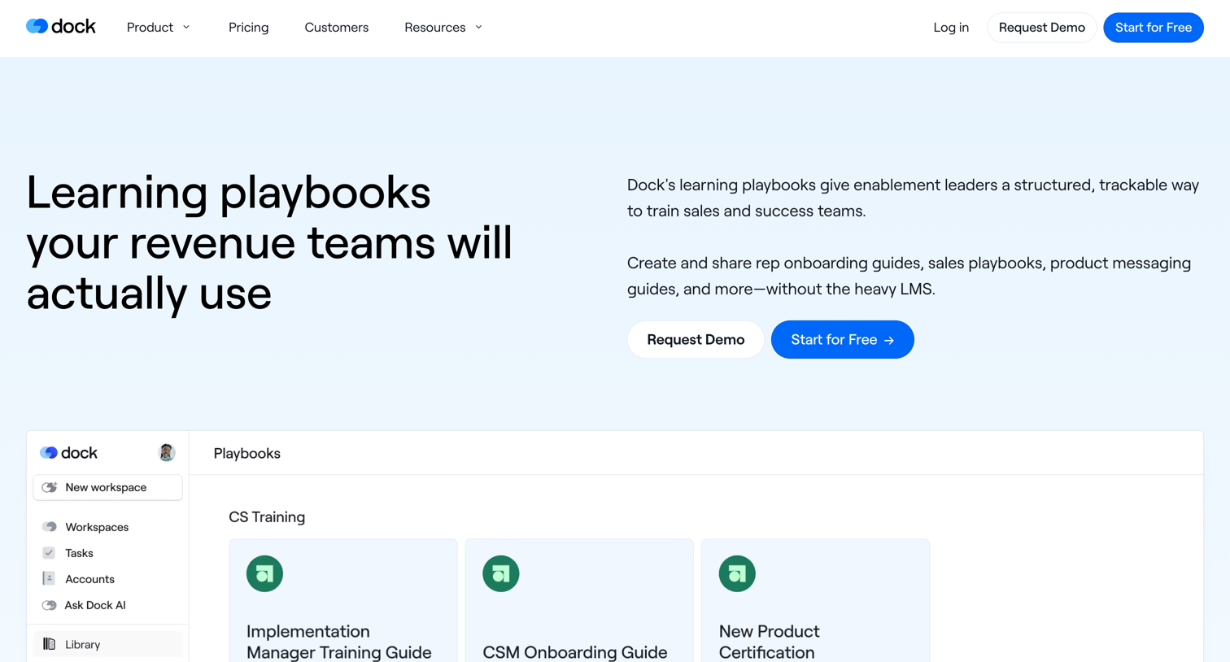Click the hero Start for Free button
1230x662 pixels.
tap(842, 339)
